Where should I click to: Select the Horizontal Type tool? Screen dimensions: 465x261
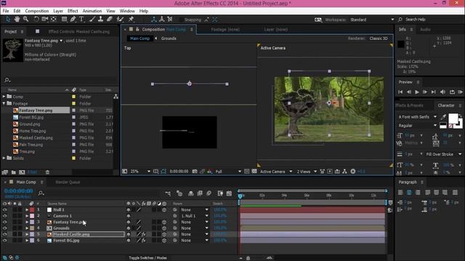(81, 20)
